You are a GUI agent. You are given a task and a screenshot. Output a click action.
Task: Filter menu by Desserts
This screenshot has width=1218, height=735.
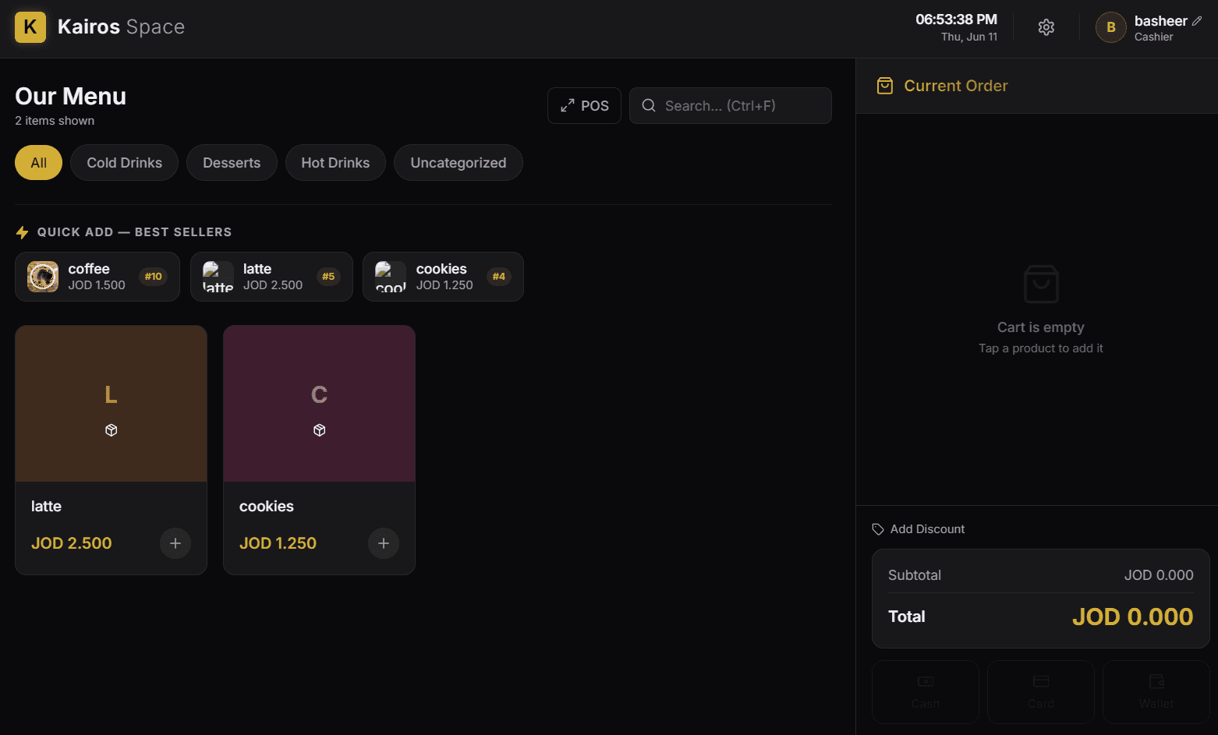point(232,162)
